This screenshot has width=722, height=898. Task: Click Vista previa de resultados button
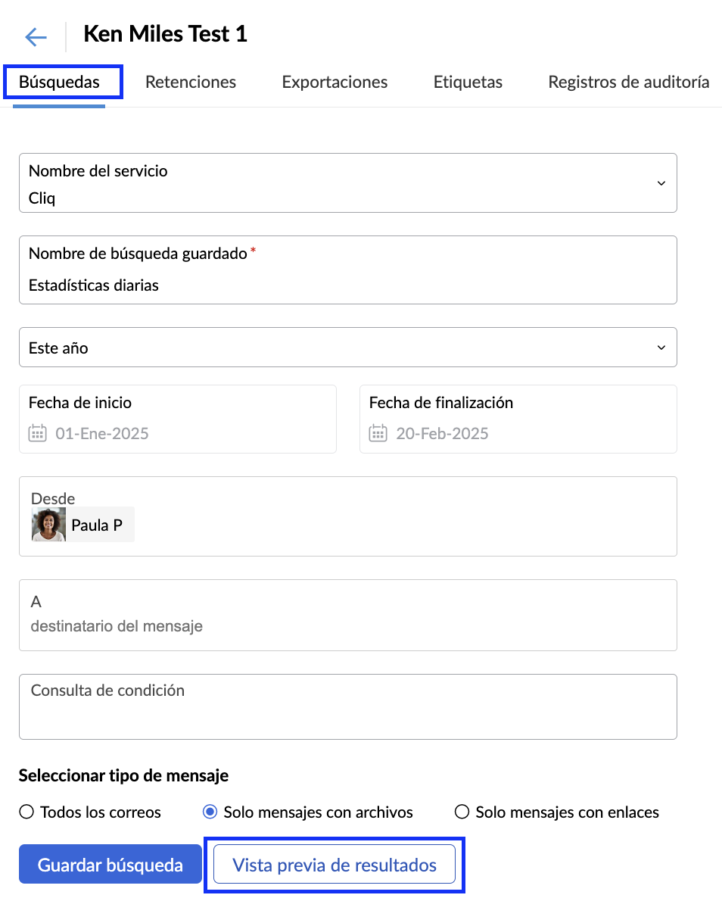click(x=335, y=864)
